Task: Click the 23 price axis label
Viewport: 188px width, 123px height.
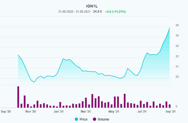Action: point(177,46)
